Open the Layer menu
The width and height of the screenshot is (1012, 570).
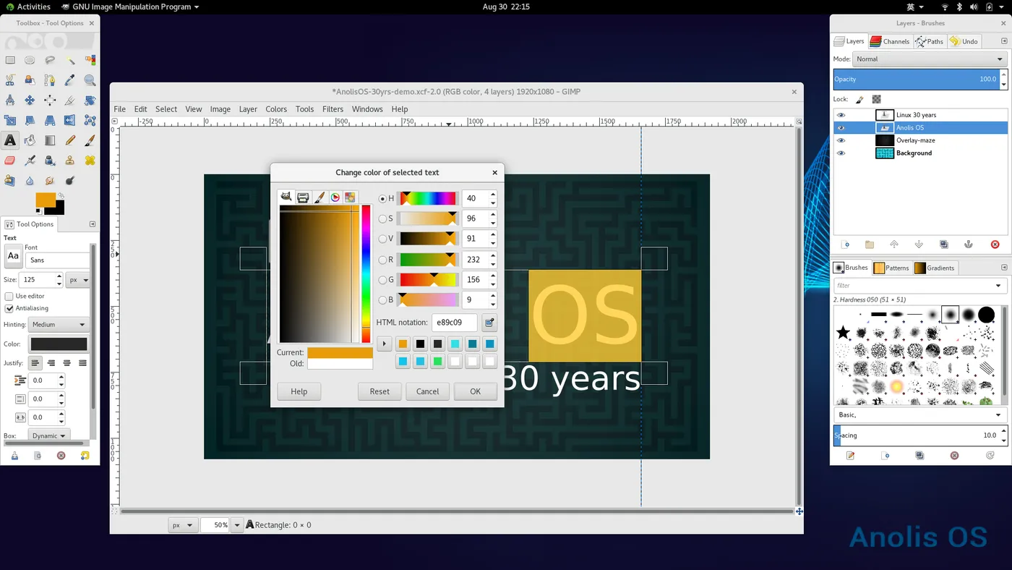pos(248,109)
